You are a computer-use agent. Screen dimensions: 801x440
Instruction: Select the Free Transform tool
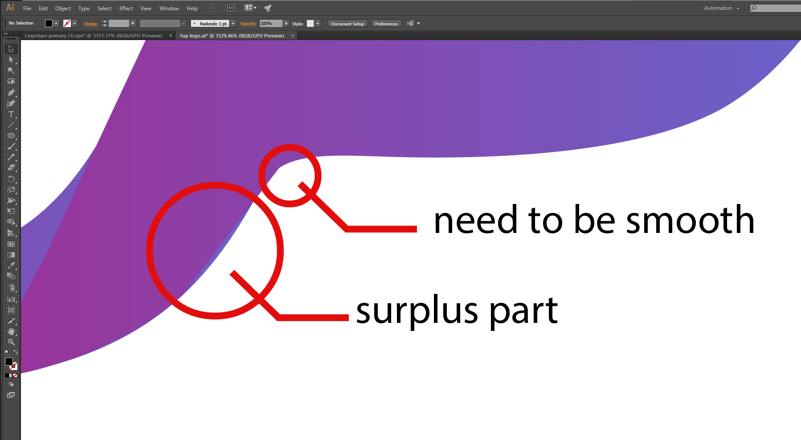(x=11, y=211)
